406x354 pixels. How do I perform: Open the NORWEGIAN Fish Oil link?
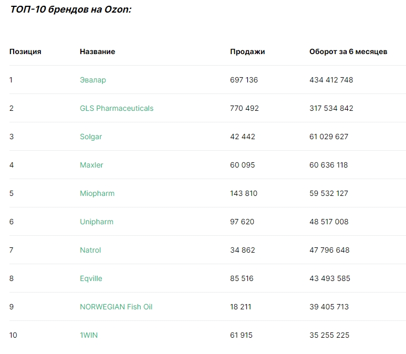tap(116, 307)
